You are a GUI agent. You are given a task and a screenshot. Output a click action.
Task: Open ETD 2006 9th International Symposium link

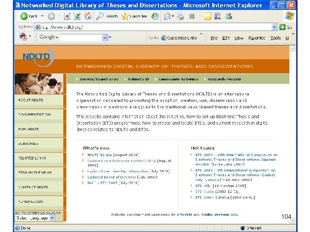click(x=235, y=175)
